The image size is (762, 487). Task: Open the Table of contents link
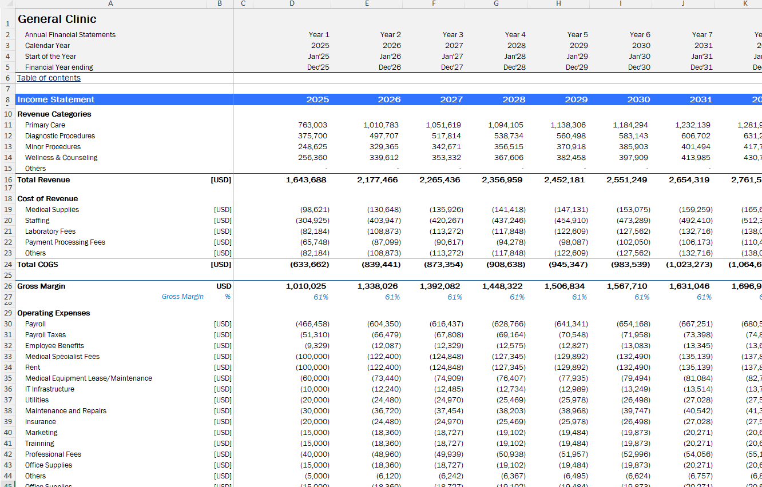[x=49, y=78]
